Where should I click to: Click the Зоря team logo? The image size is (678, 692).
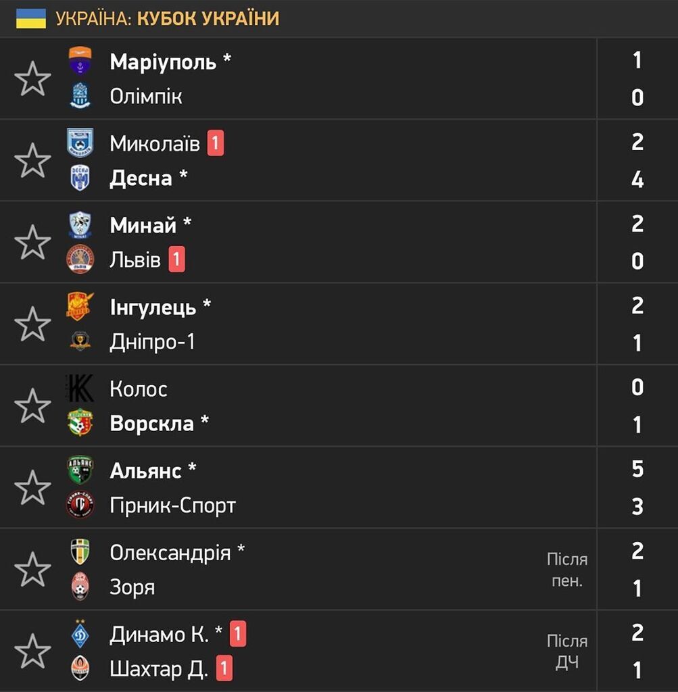[80, 586]
